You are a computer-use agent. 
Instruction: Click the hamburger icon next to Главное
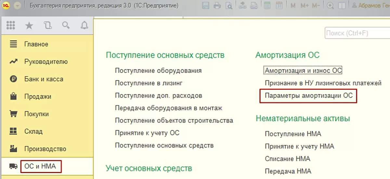coord(13,44)
